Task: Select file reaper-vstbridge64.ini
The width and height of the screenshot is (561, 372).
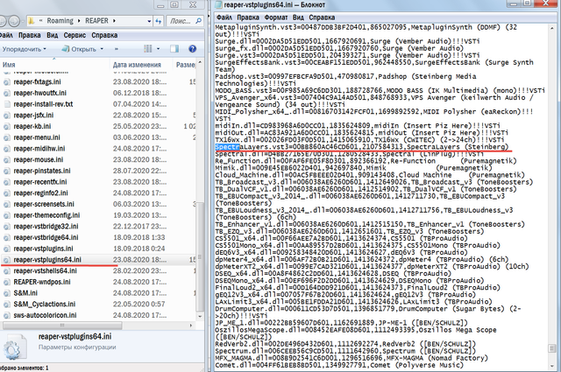Action: 46,237
